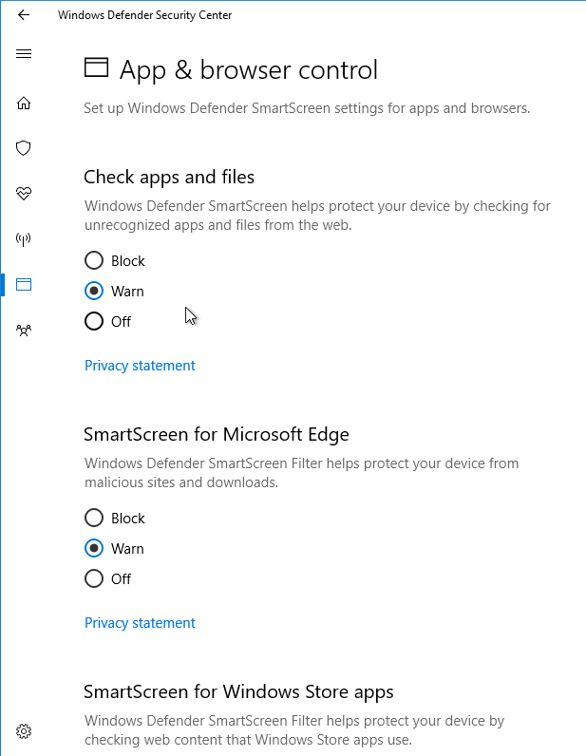The height and width of the screenshot is (756, 586).
Task: Open Device performance & health heart icon
Action: tap(24, 194)
